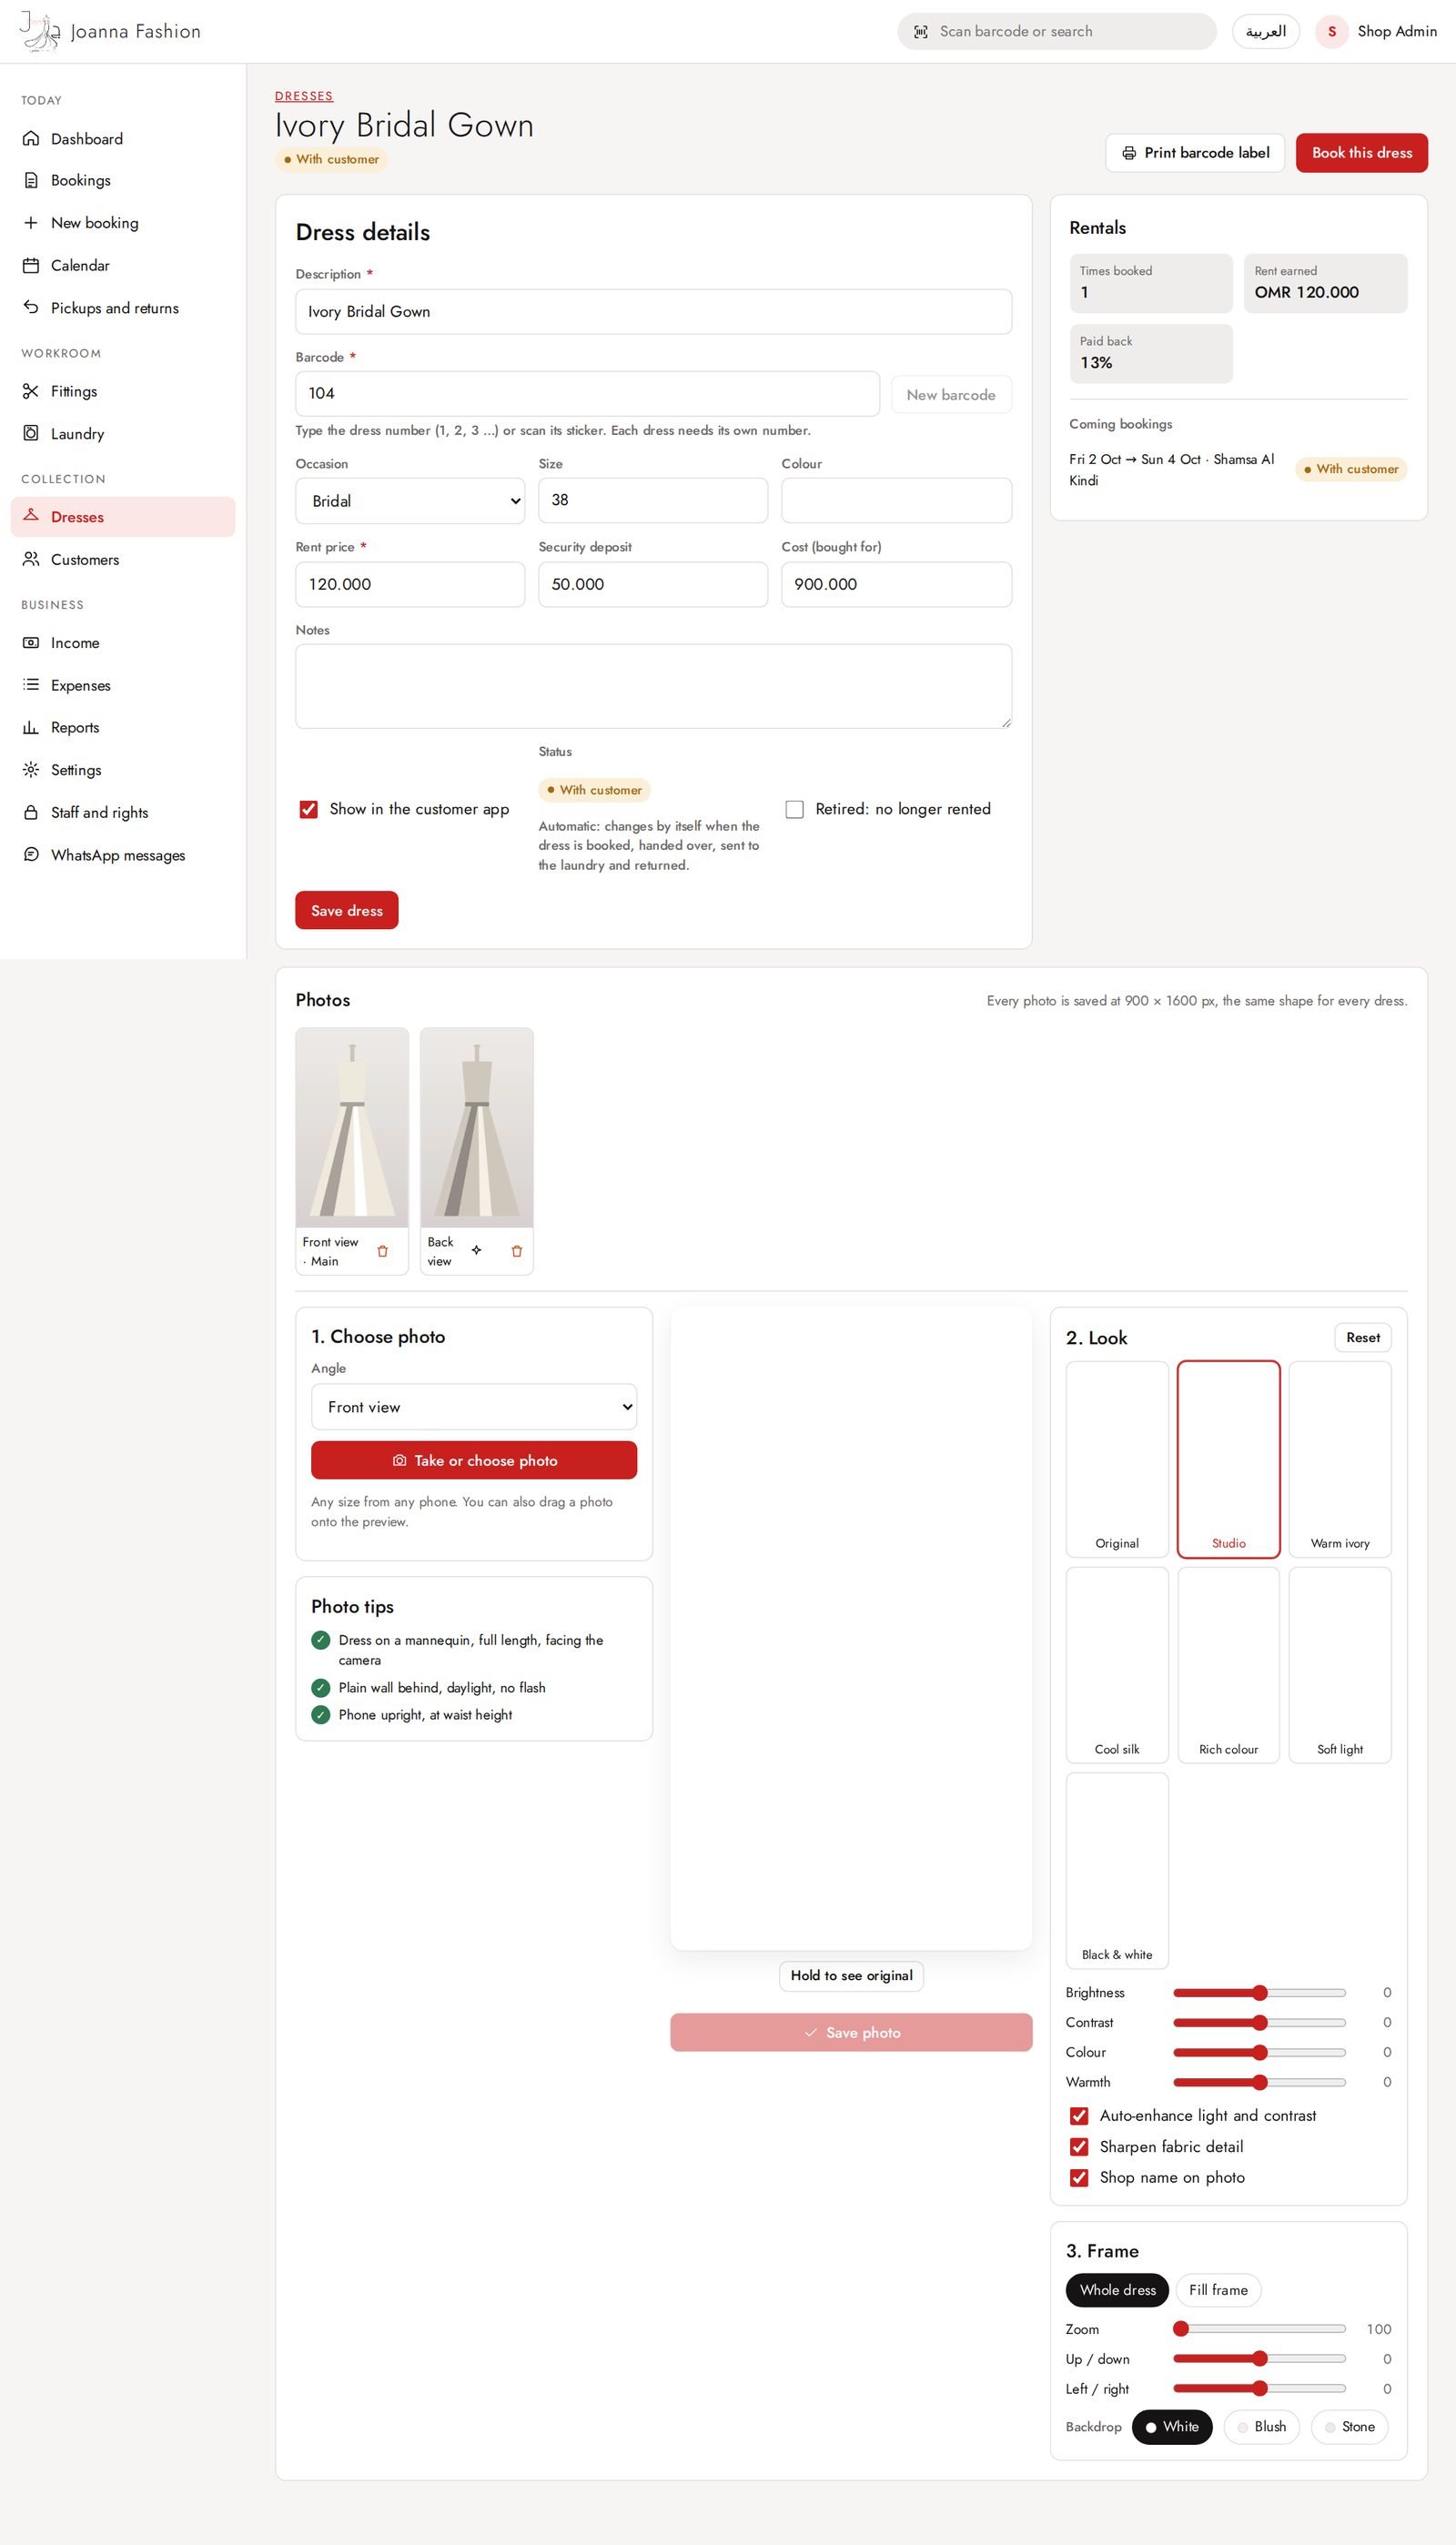Screen dimensions: 1456x2545
Task: Toggle Auto-enhance light and contrast checkbox
Action: pos(1079,2116)
